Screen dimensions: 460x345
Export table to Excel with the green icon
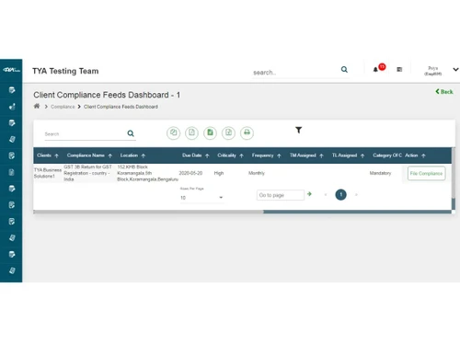click(210, 132)
